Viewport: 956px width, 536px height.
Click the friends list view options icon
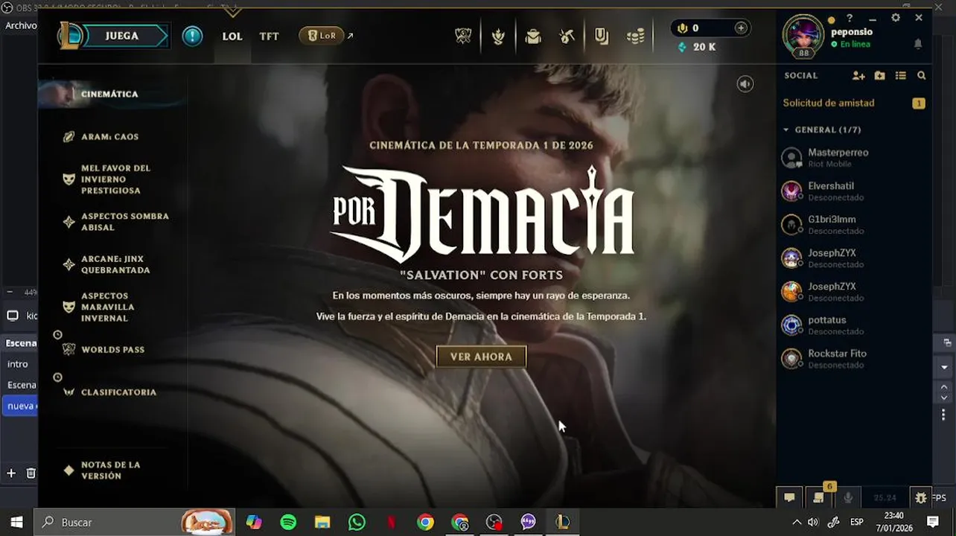tap(901, 76)
